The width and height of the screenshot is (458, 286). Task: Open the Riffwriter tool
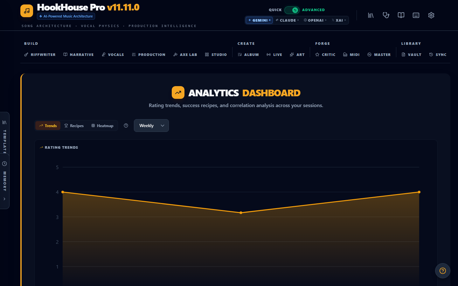point(40,54)
